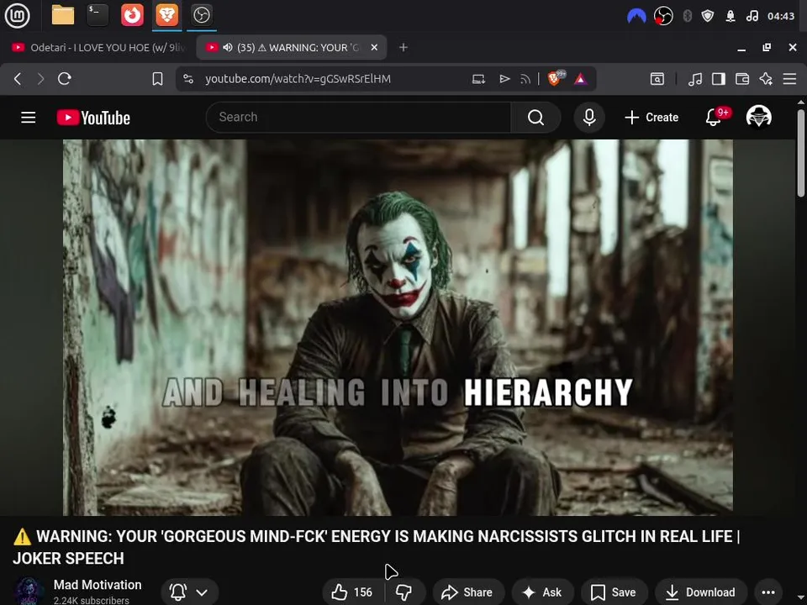Switch to Brave browser in the panel

(166, 15)
